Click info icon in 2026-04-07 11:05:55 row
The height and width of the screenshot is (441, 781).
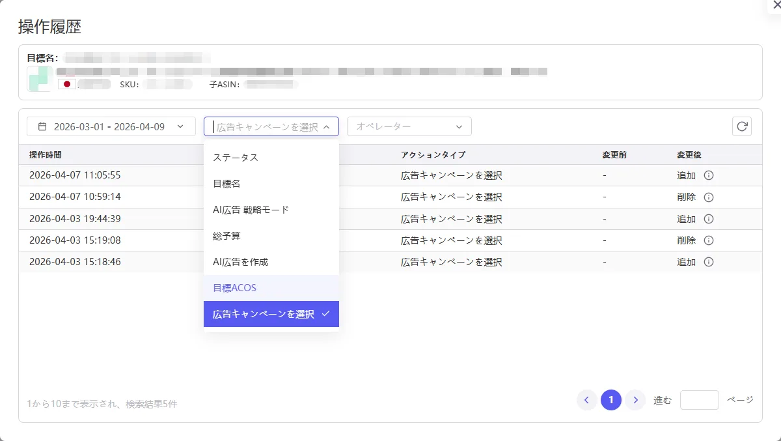(x=709, y=175)
